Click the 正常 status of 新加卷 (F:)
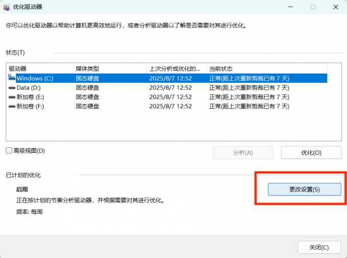347x258 pixels. pos(250,106)
